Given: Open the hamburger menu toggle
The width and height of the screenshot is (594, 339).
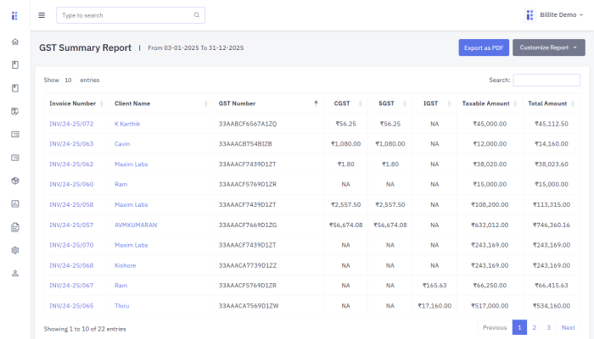Looking at the screenshot, I should (x=42, y=15).
